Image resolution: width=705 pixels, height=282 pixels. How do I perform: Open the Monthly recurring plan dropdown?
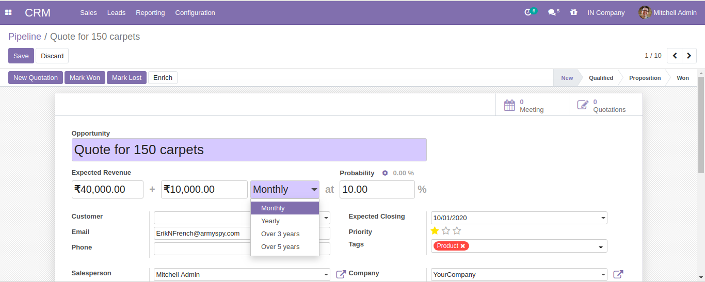(x=285, y=189)
